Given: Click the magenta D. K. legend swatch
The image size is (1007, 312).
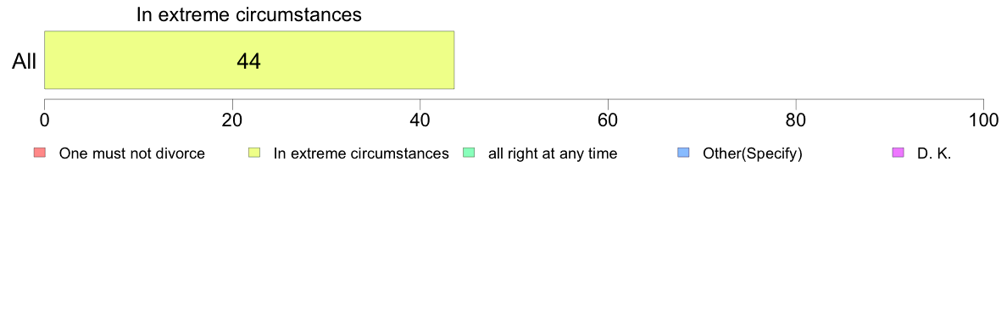Looking at the screenshot, I should click(x=898, y=153).
